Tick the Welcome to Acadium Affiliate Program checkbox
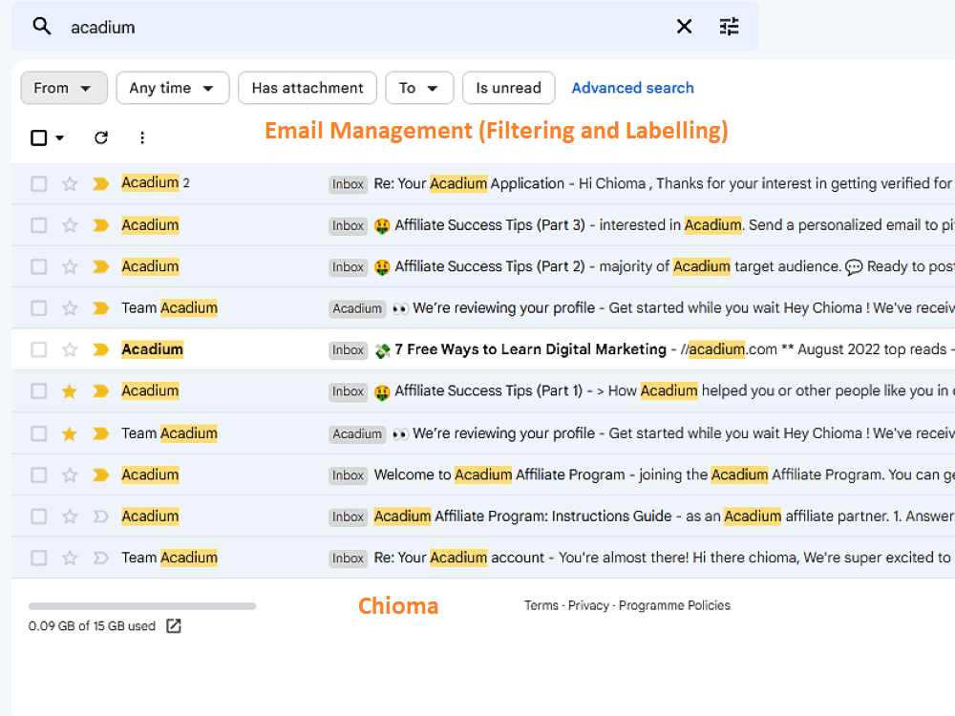This screenshot has height=716, width=955. click(39, 474)
